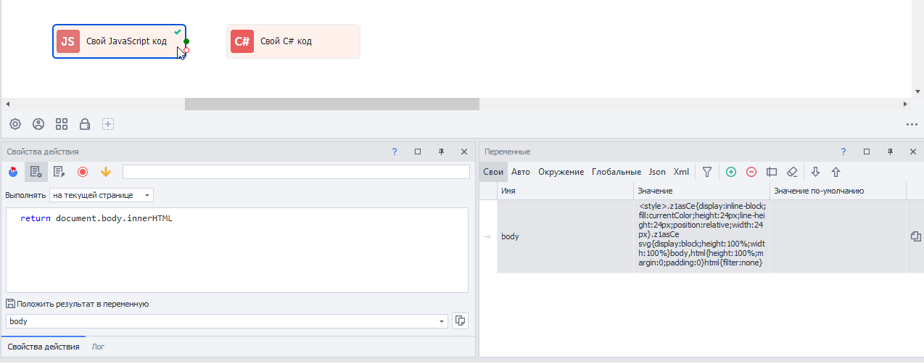Select the 'Авто' variables tab
The width and height of the screenshot is (924, 364).
(x=521, y=172)
